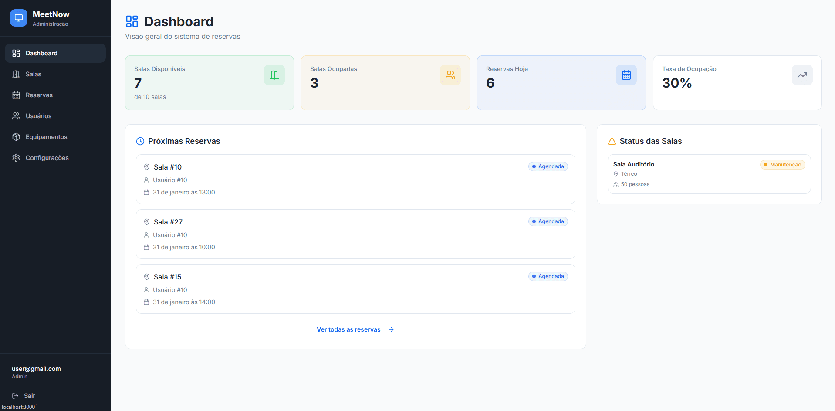This screenshot has height=411, width=835.
Task: Click the calendar icon on Reservas Hoje card
Action: pyautogui.click(x=626, y=75)
